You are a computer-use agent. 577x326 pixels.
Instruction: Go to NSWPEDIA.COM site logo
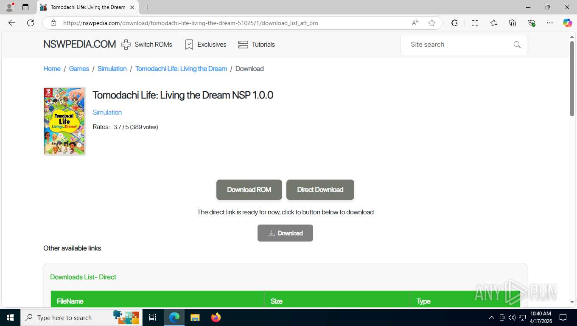(x=79, y=44)
